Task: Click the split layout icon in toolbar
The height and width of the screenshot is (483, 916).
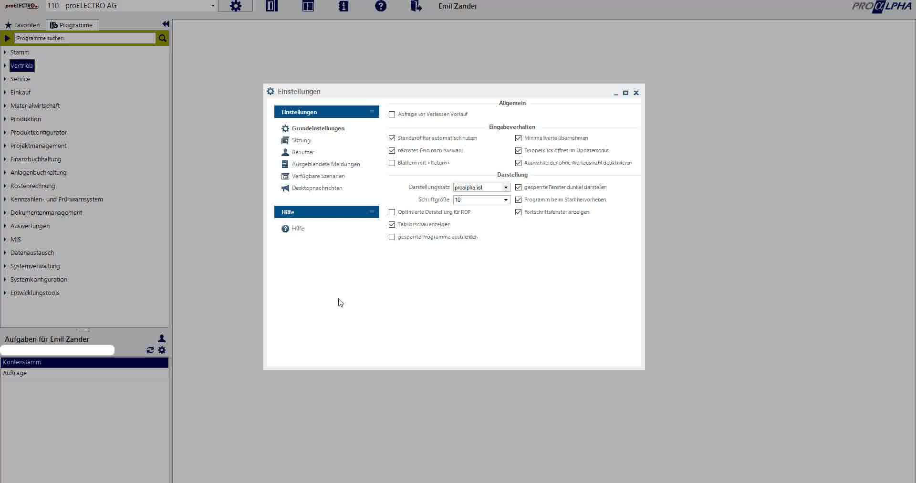Action: 272,6
